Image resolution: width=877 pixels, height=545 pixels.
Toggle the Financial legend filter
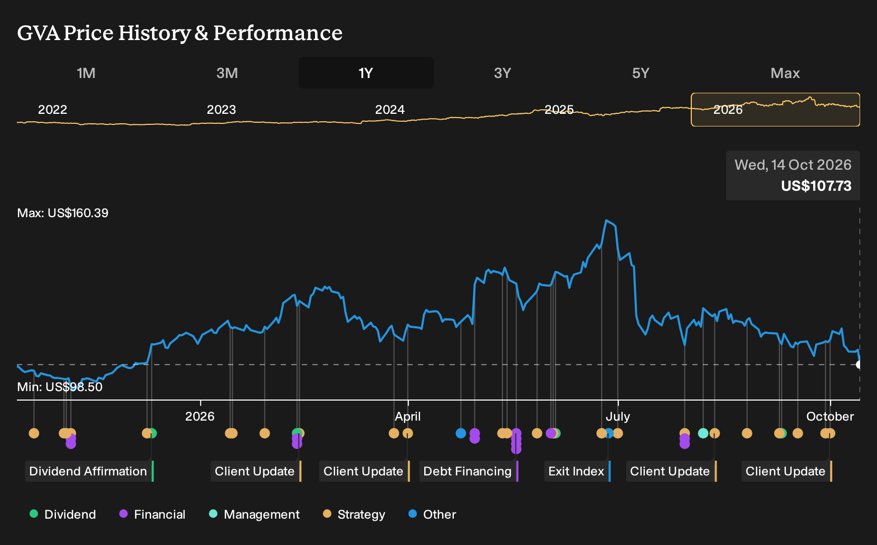click(152, 514)
